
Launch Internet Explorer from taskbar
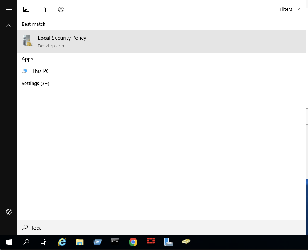(62, 242)
